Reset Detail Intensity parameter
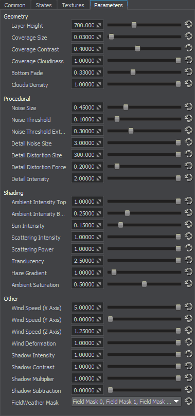The width and height of the screenshot is (195, 416). [x=188, y=178]
